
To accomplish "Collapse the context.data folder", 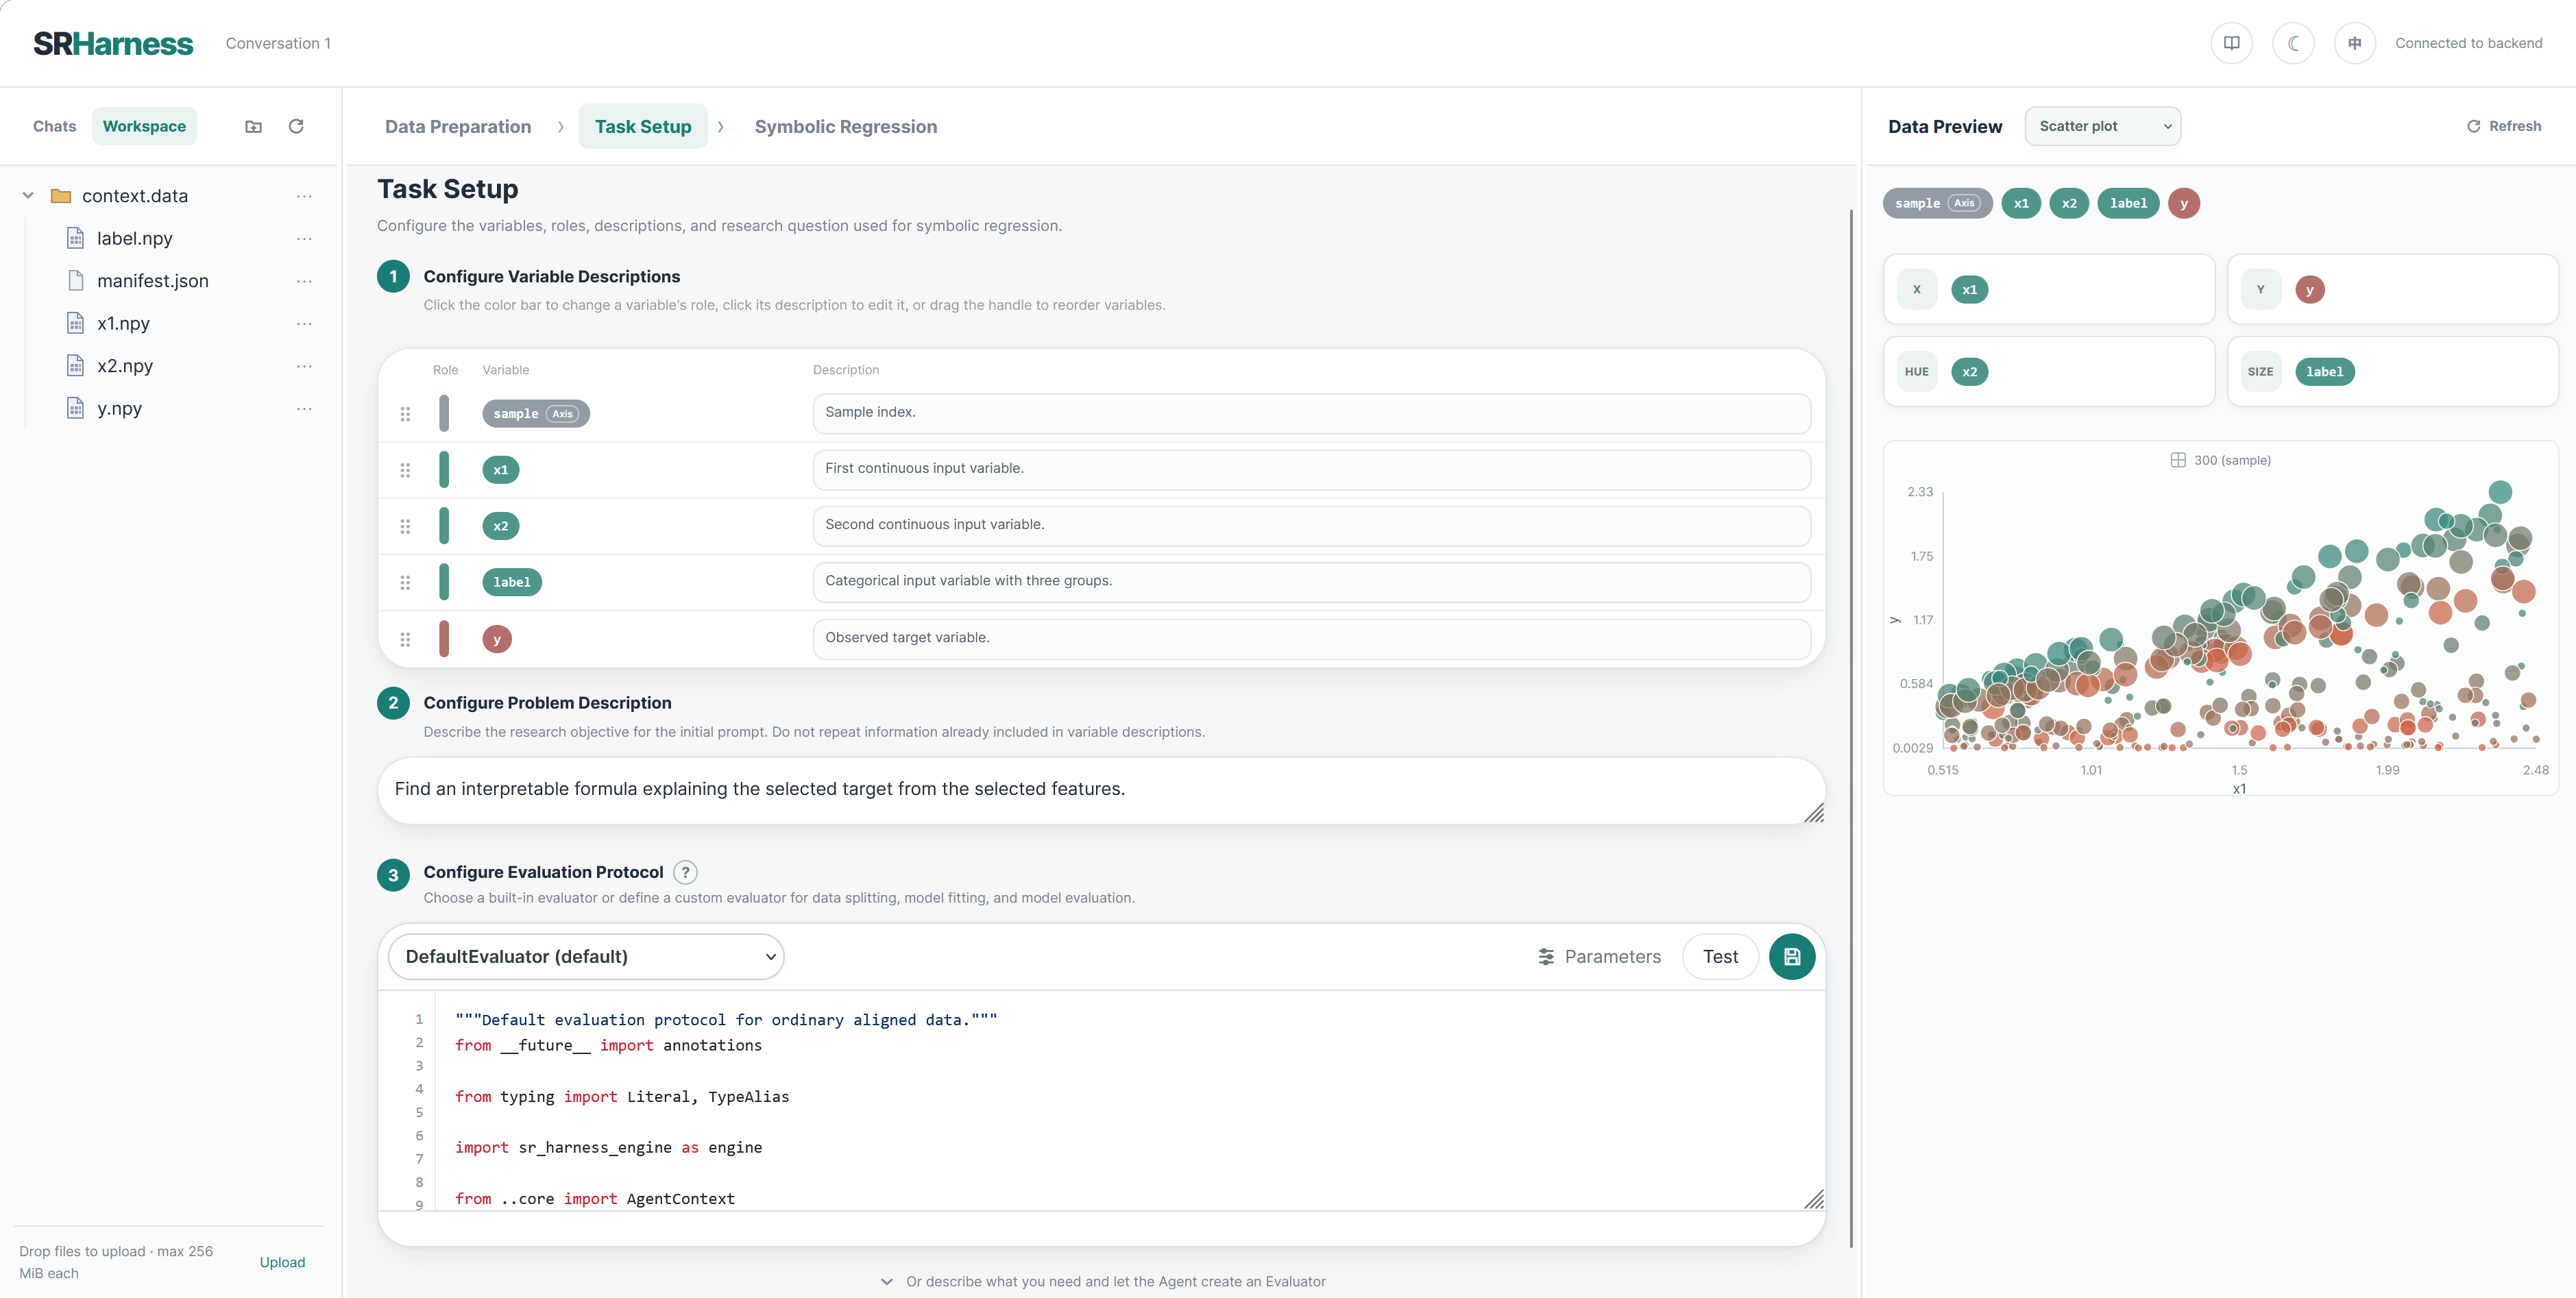I will (28, 196).
